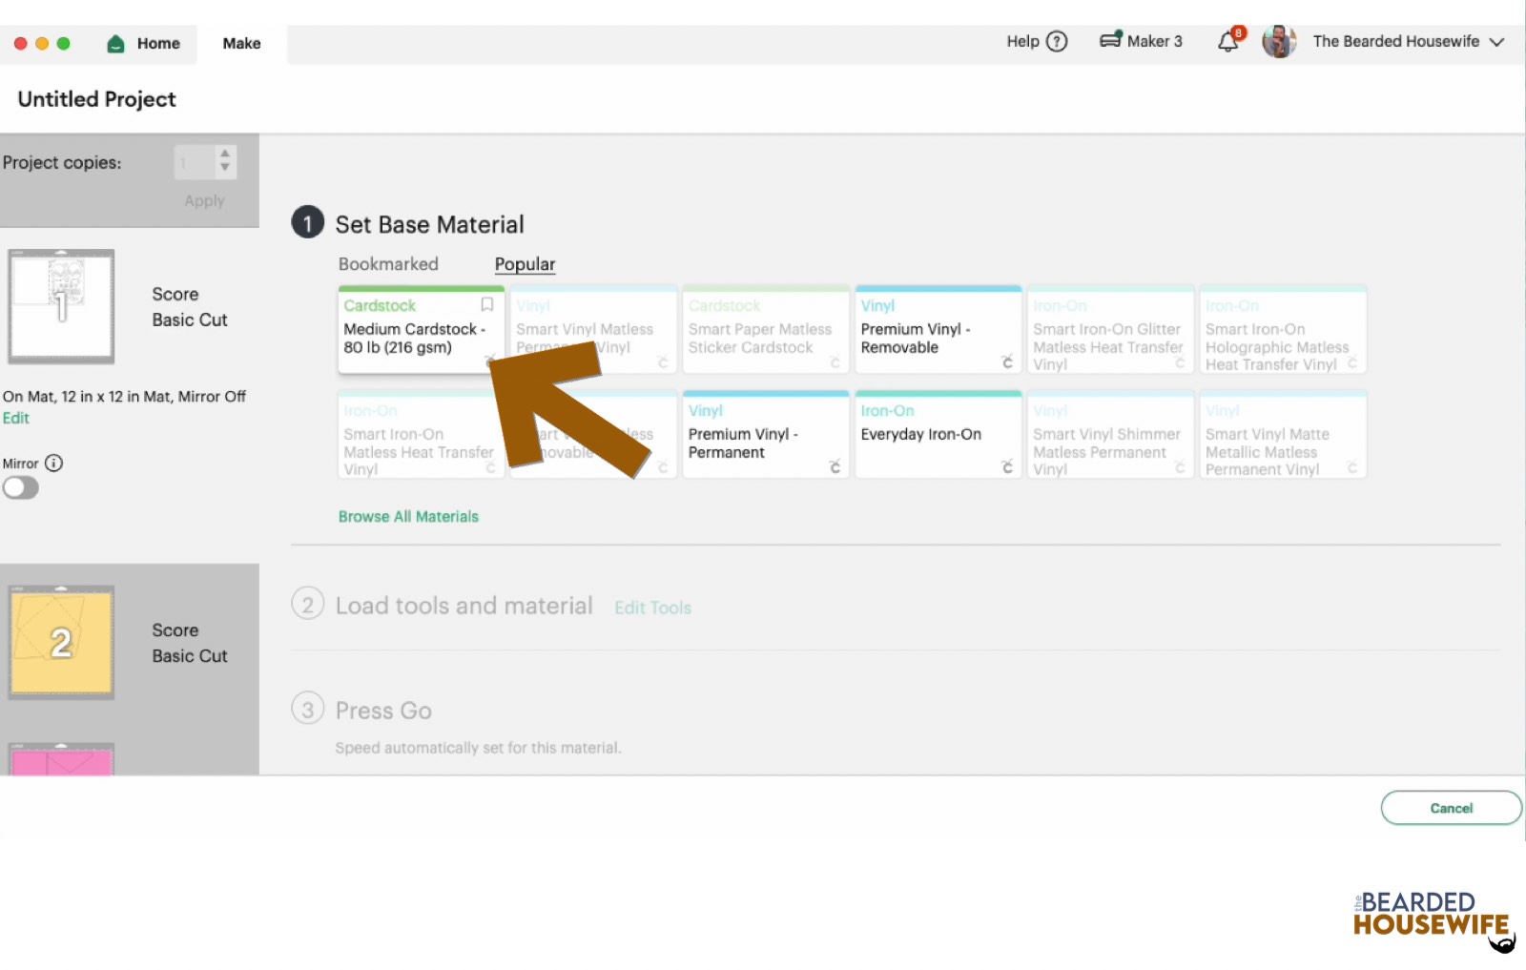This screenshot has width=1526, height=970.
Task: Click the green Home leaf icon
Action: (114, 43)
